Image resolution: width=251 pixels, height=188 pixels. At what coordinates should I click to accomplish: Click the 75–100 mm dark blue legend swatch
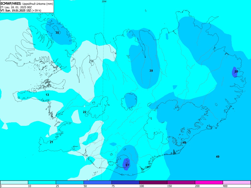tap(125, 182)
